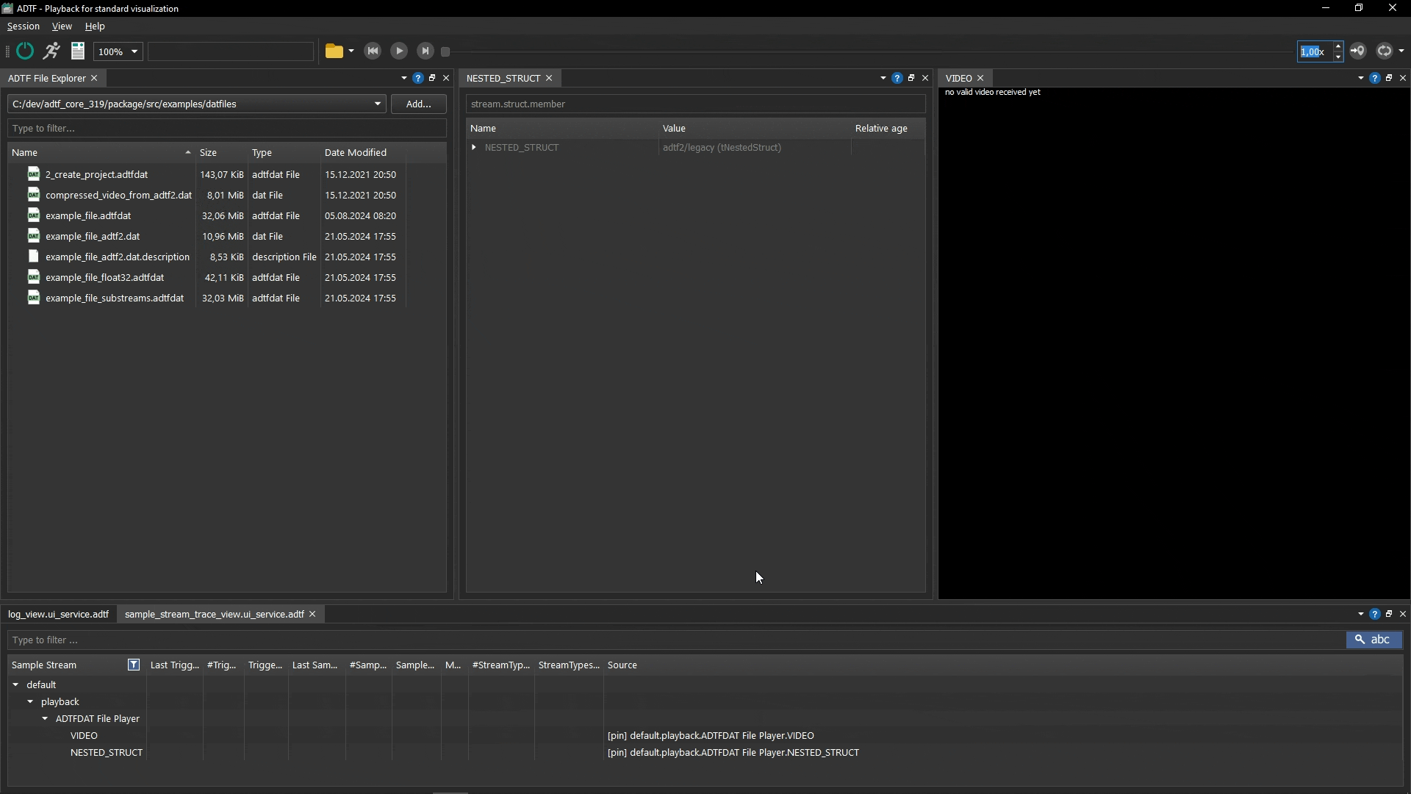Open help for VIDEO panel
Viewport: 1411px width, 794px height.
coord(1375,78)
